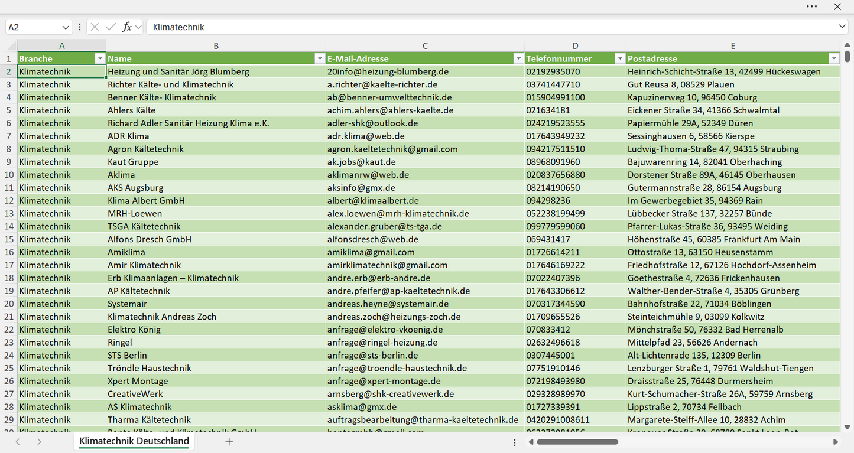Image resolution: width=854 pixels, height=453 pixels.
Task: Click vertical scrollbar down arrow
Action: click(x=847, y=427)
